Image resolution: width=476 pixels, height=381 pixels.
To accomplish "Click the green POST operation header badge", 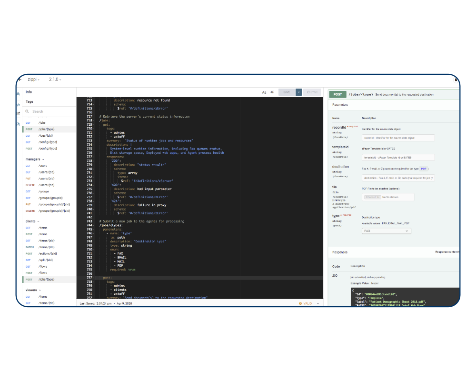I will [337, 94].
